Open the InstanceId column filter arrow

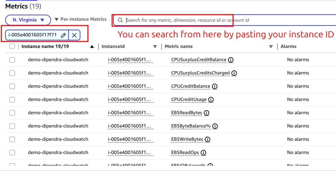pos(155,47)
